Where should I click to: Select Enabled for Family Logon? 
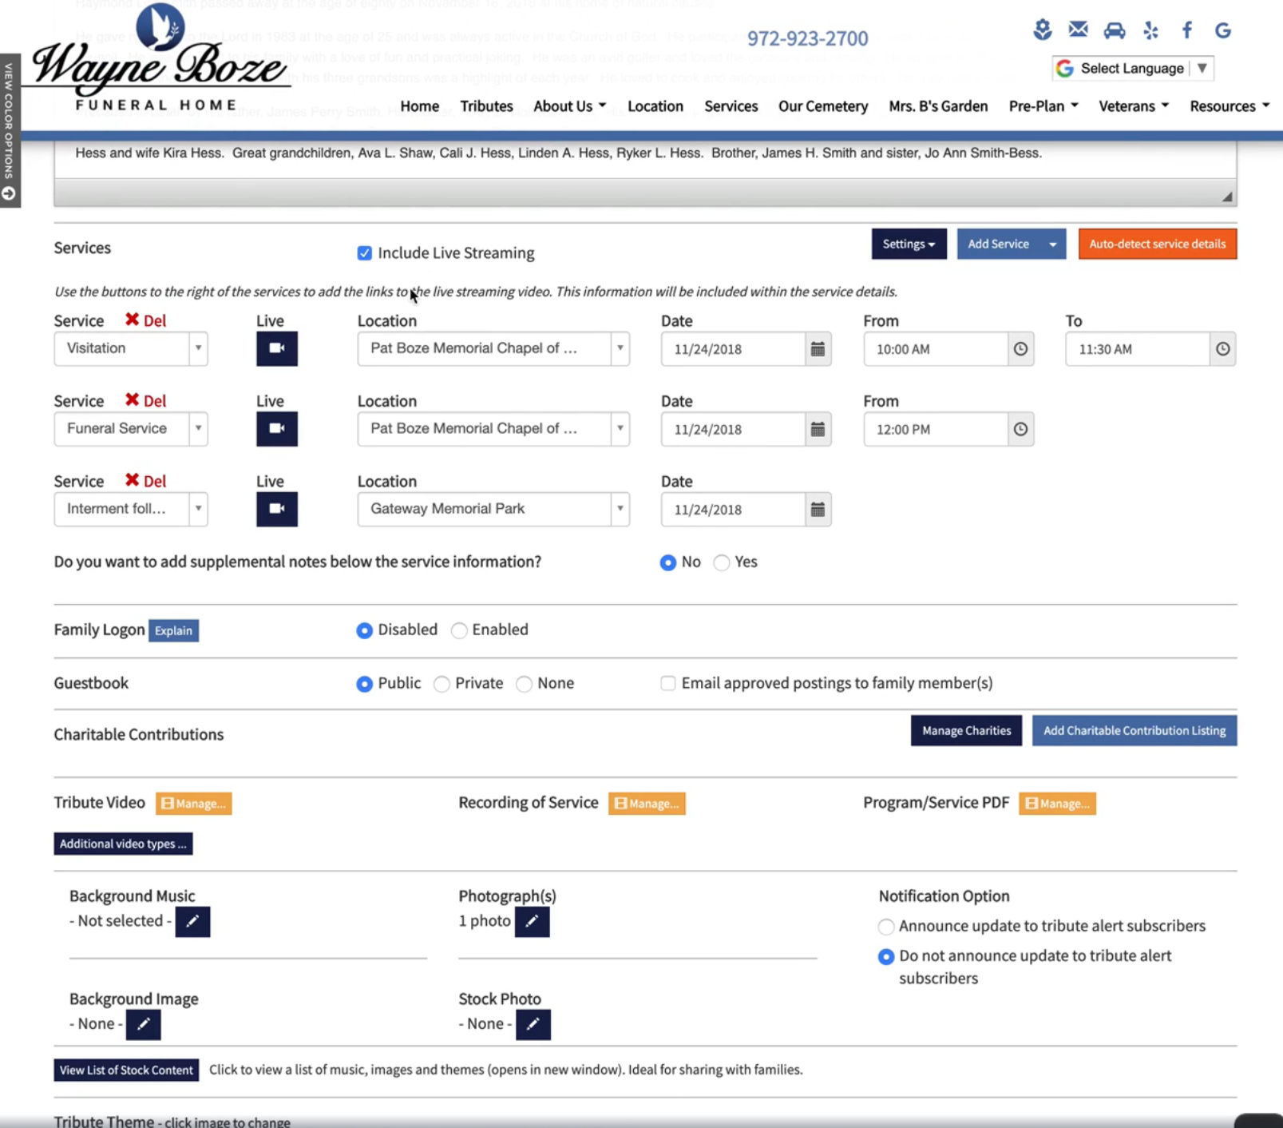pyautogui.click(x=459, y=630)
